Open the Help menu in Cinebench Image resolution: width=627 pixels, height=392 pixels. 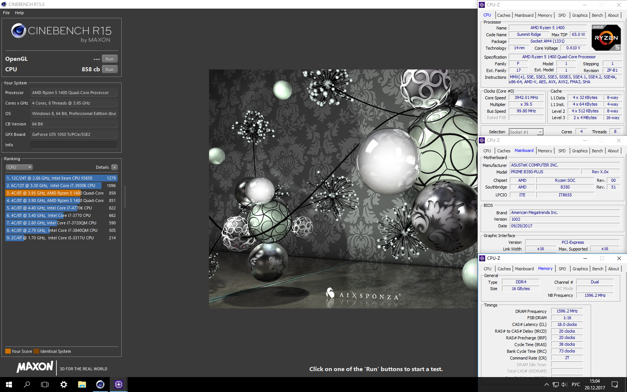click(19, 13)
